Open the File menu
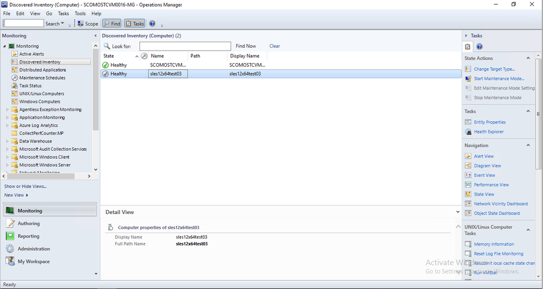Screen dimensions: 543x289 7,14
